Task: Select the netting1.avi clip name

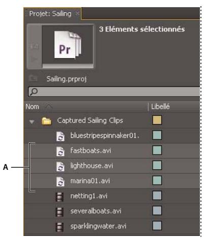Action: click(89, 196)
